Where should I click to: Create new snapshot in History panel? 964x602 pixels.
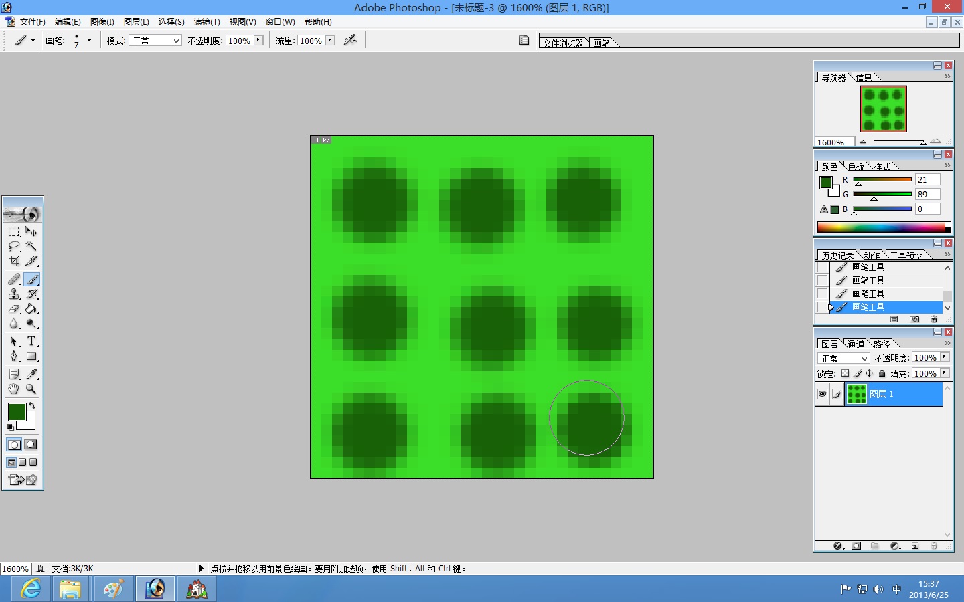pyautogui.click(x=914, y=319)
